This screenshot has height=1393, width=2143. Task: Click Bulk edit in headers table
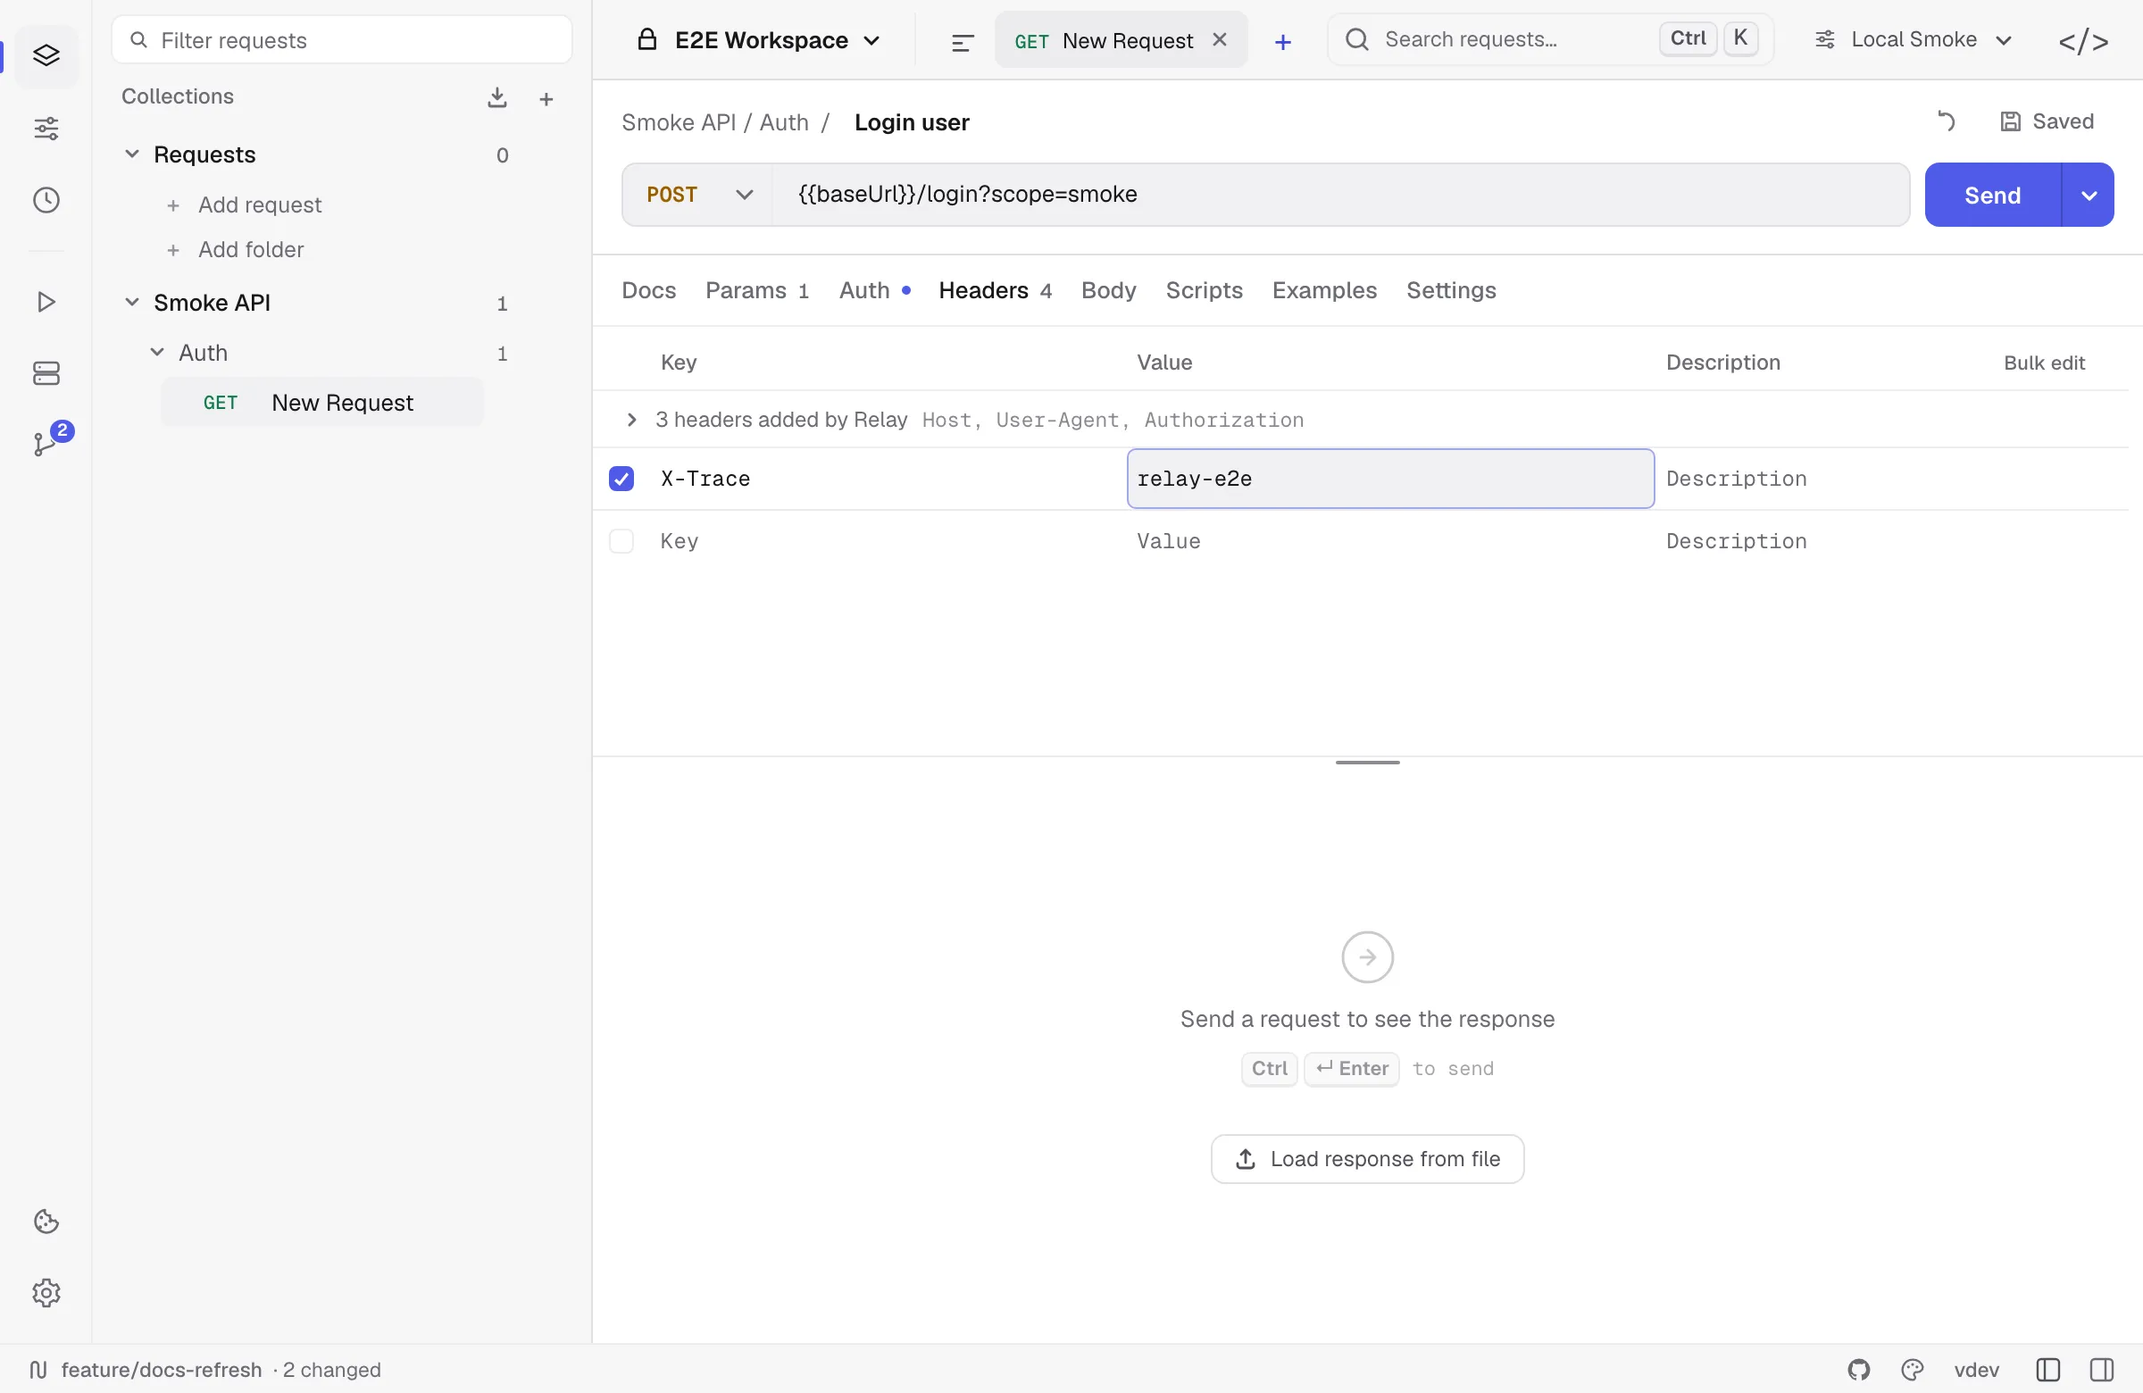point(2044,363)
